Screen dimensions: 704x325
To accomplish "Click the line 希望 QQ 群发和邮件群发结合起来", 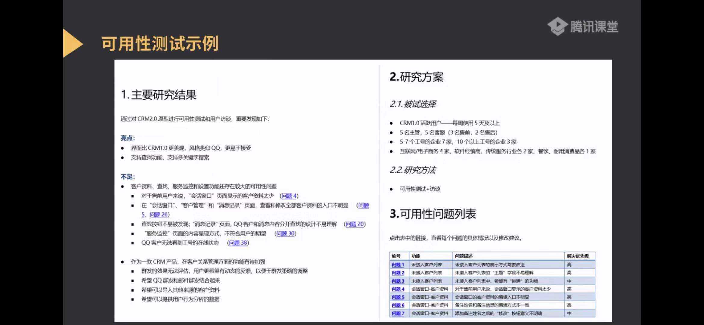I will [x=181, y=280].
